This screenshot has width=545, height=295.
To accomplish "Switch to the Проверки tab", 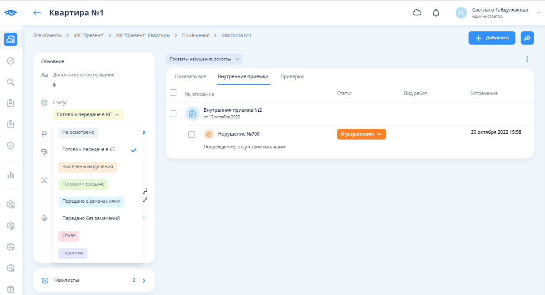I will [292, 76].
